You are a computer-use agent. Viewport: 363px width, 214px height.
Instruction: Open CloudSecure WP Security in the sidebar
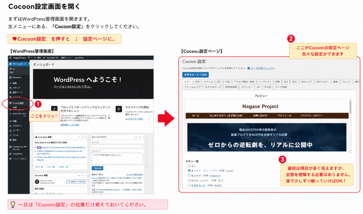point(19,148)
